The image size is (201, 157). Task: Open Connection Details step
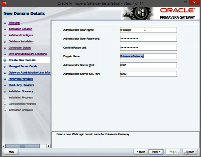tap(20, 48)
